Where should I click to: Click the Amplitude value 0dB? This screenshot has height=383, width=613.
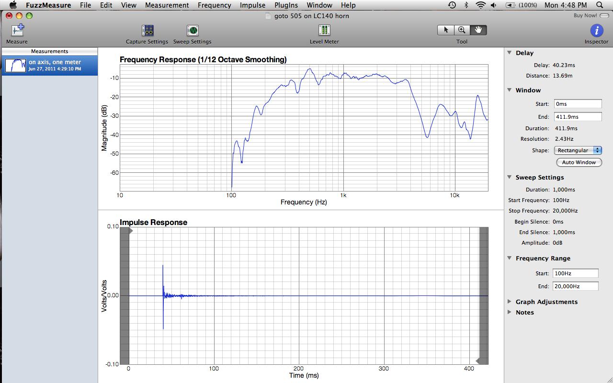click(x=557, y=243)
